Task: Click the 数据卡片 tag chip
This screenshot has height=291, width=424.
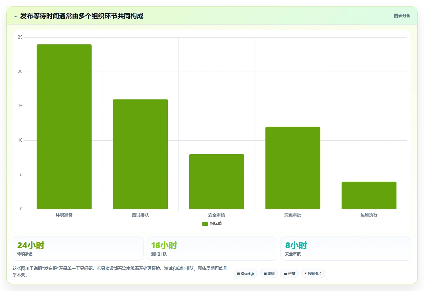Action: click(313, 274)
